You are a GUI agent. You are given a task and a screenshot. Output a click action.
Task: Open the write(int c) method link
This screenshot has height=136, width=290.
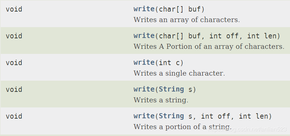(144, 63)
